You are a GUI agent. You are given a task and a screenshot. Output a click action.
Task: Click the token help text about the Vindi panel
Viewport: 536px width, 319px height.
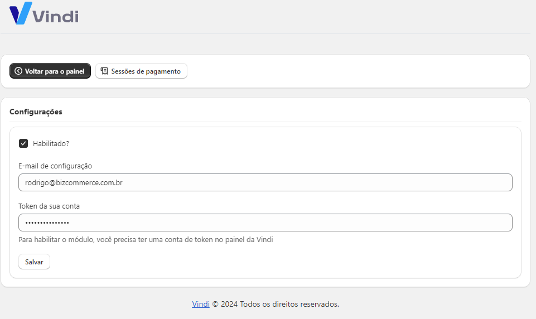tap(146, 240)
